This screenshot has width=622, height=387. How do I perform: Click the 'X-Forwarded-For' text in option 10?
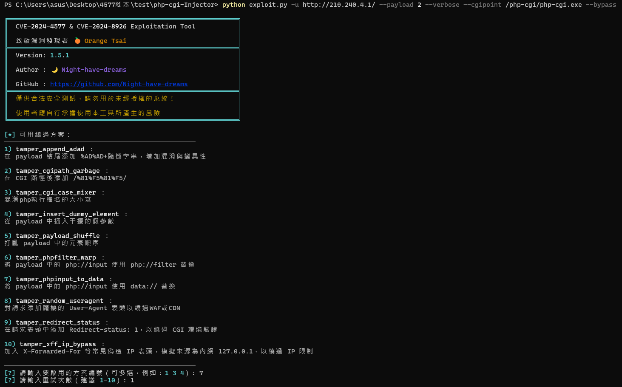coord(52,351)
